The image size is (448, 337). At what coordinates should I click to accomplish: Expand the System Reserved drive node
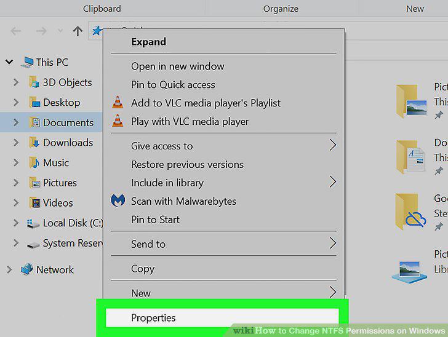[x=16, y=243]
